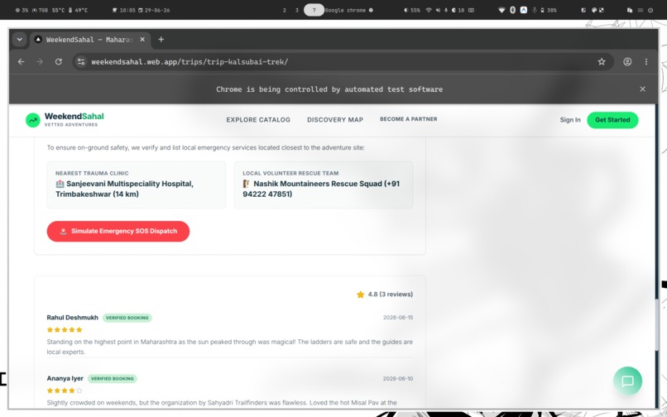
Task: Click the Sign In link
Action: (570, 120)
